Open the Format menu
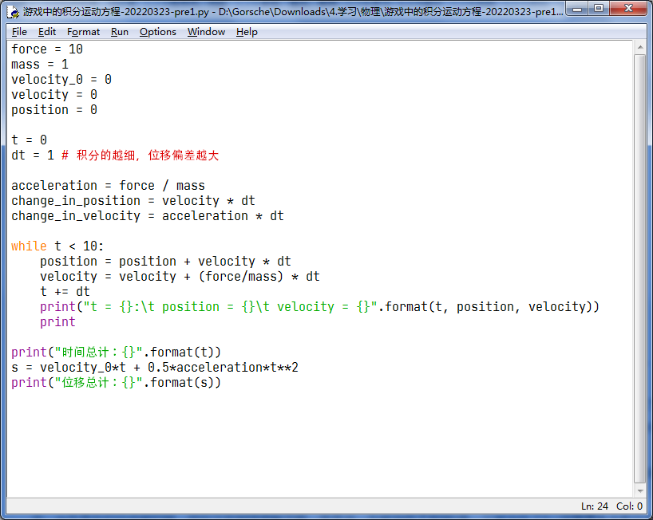The image size is (653, 520). pyautogui.click(x=83, y=32)
